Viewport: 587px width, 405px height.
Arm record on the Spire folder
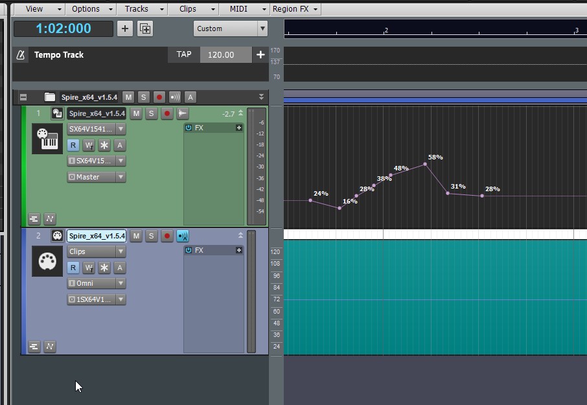coord(159,97)
